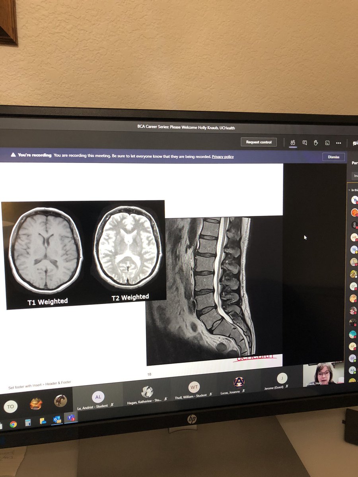Select Tholl, William - Student tile
Image resolution: width=358 pixels, height=477 pixels.
pos(194,389)
